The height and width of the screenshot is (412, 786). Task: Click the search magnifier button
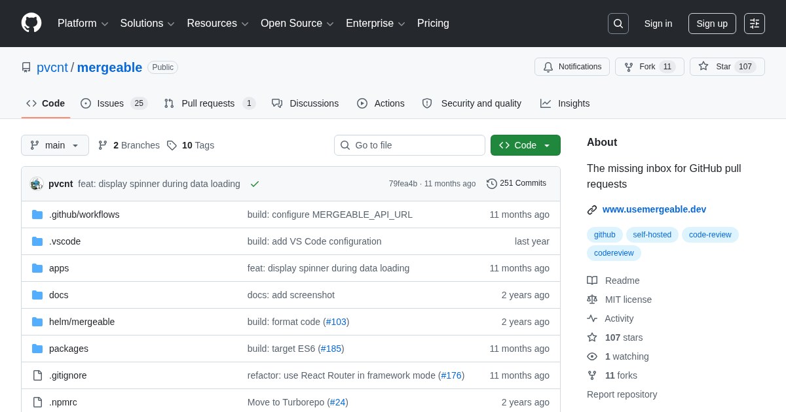point(618,24)
